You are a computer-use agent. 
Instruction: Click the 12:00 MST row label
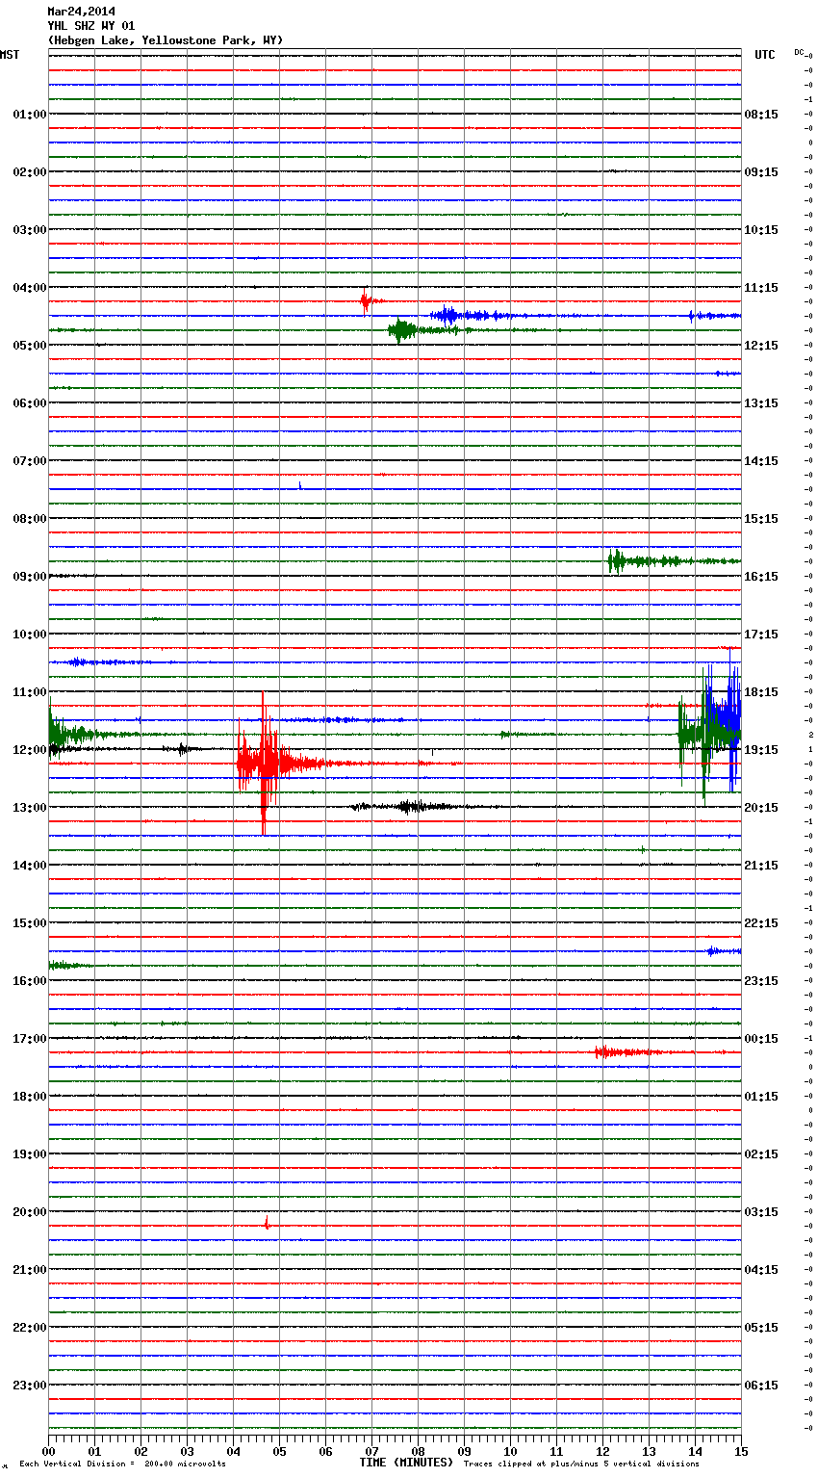click(x=30, y=750)
